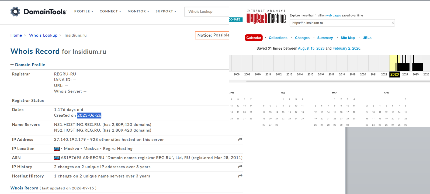
Task: Click the 1,176 days old text
Action: pyautogui.click(x=68, y=110)
